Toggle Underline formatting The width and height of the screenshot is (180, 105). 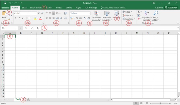tap(22, 18)
